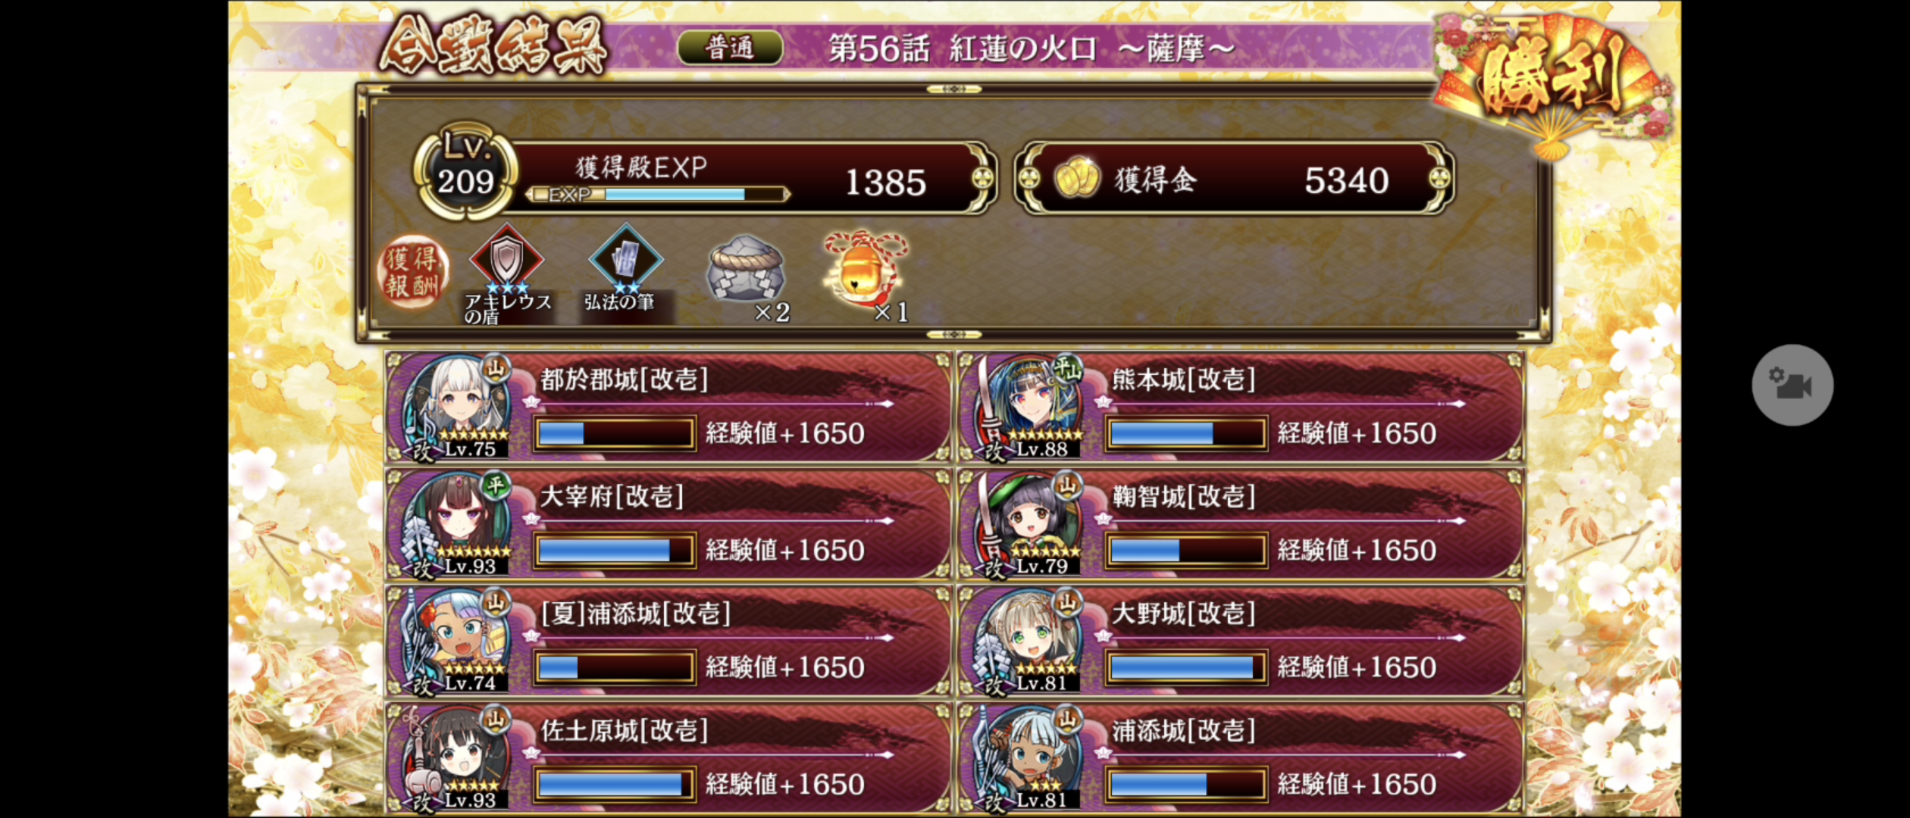Click the 普通 difficulty label
Image resolution: width=1910 pixels, height=818 pixels.
(x=729, y=48)
